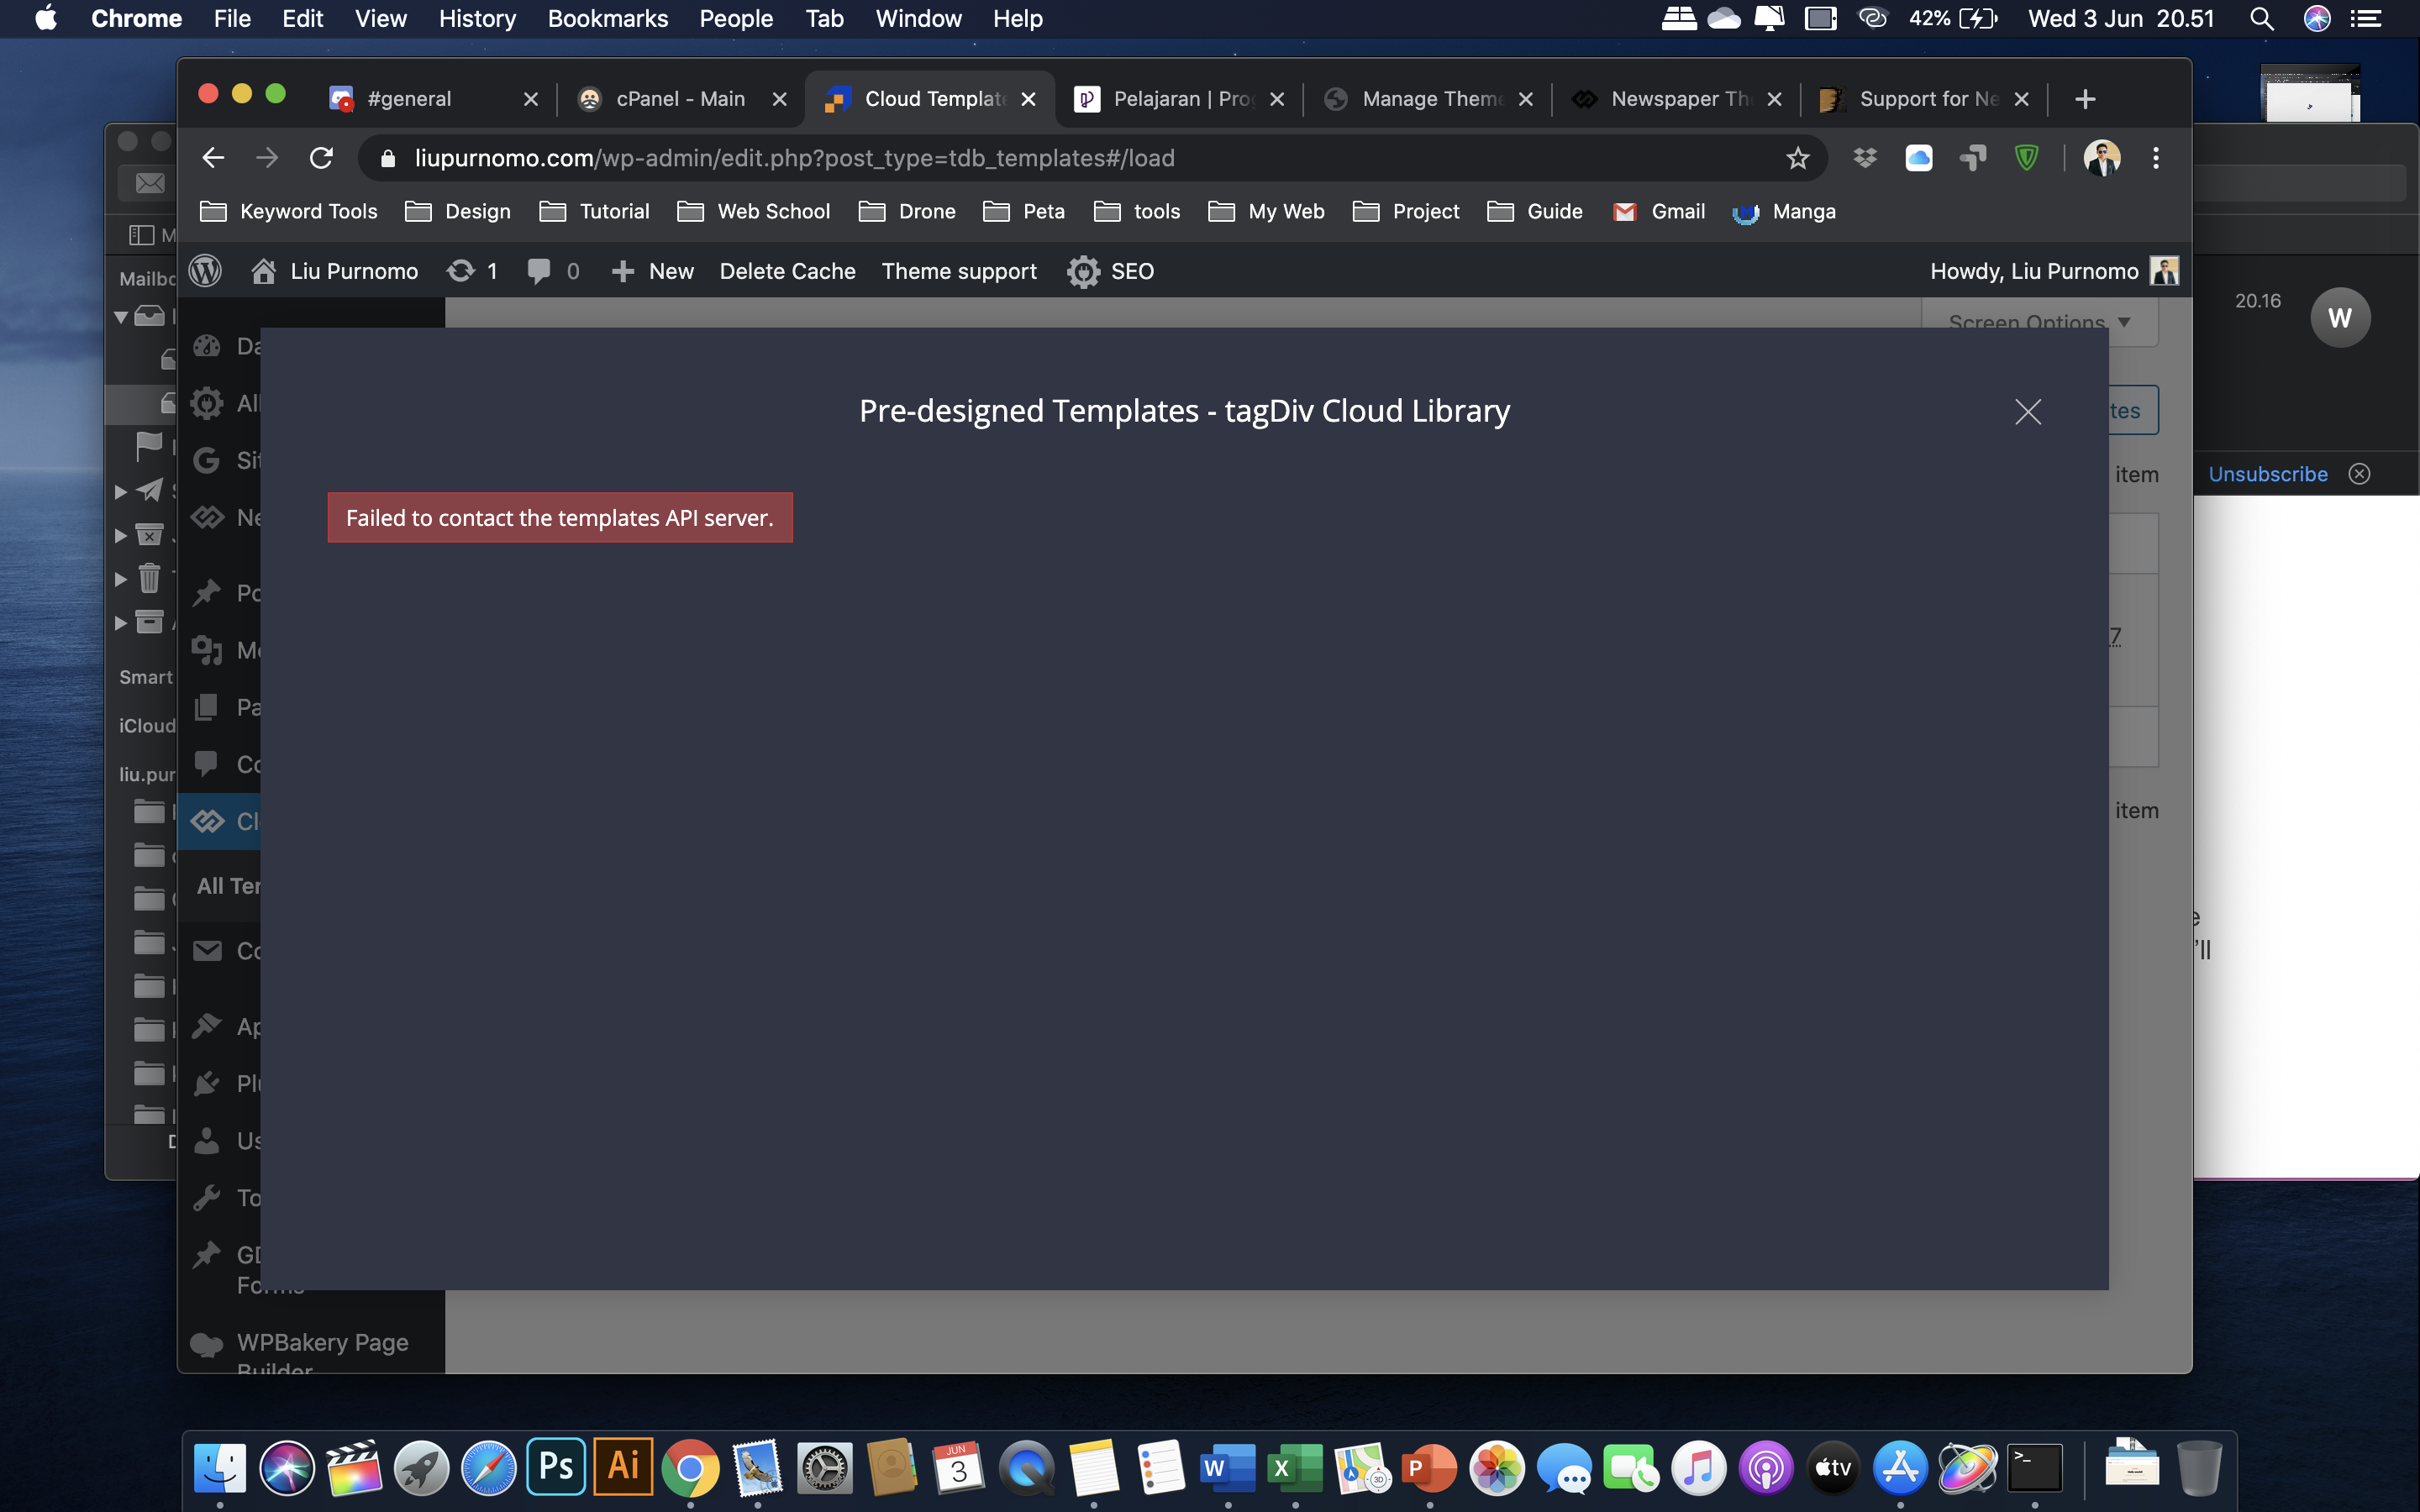
Task: Open the Web School bookmark folder
Action: coord(754,212)
